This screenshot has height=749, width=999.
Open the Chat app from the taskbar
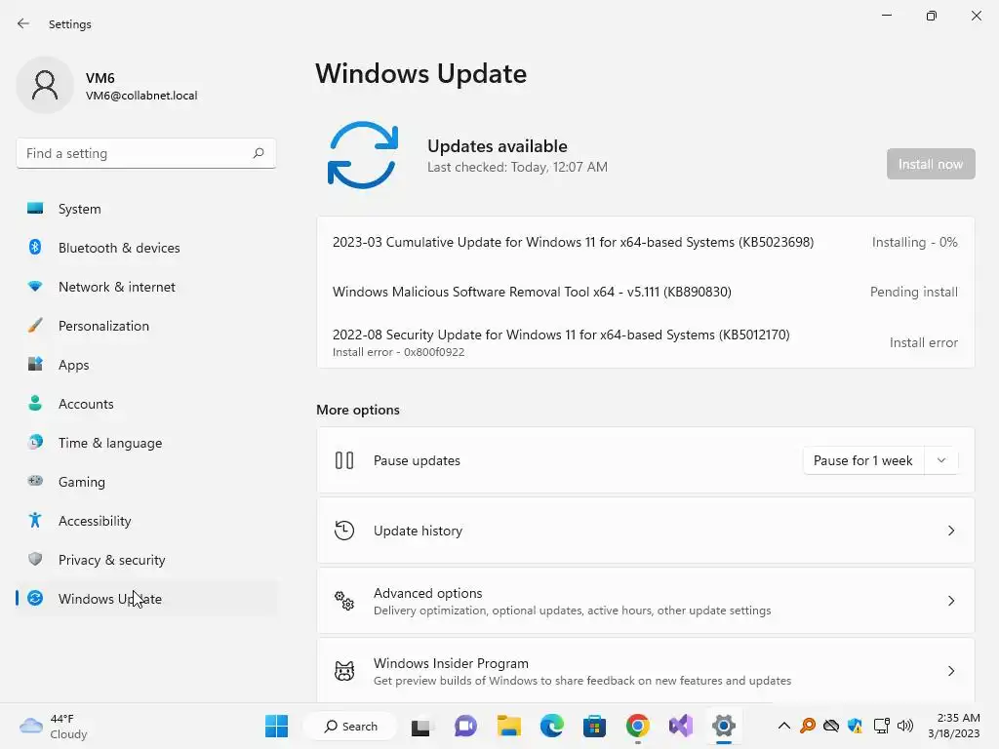point(465,726)
